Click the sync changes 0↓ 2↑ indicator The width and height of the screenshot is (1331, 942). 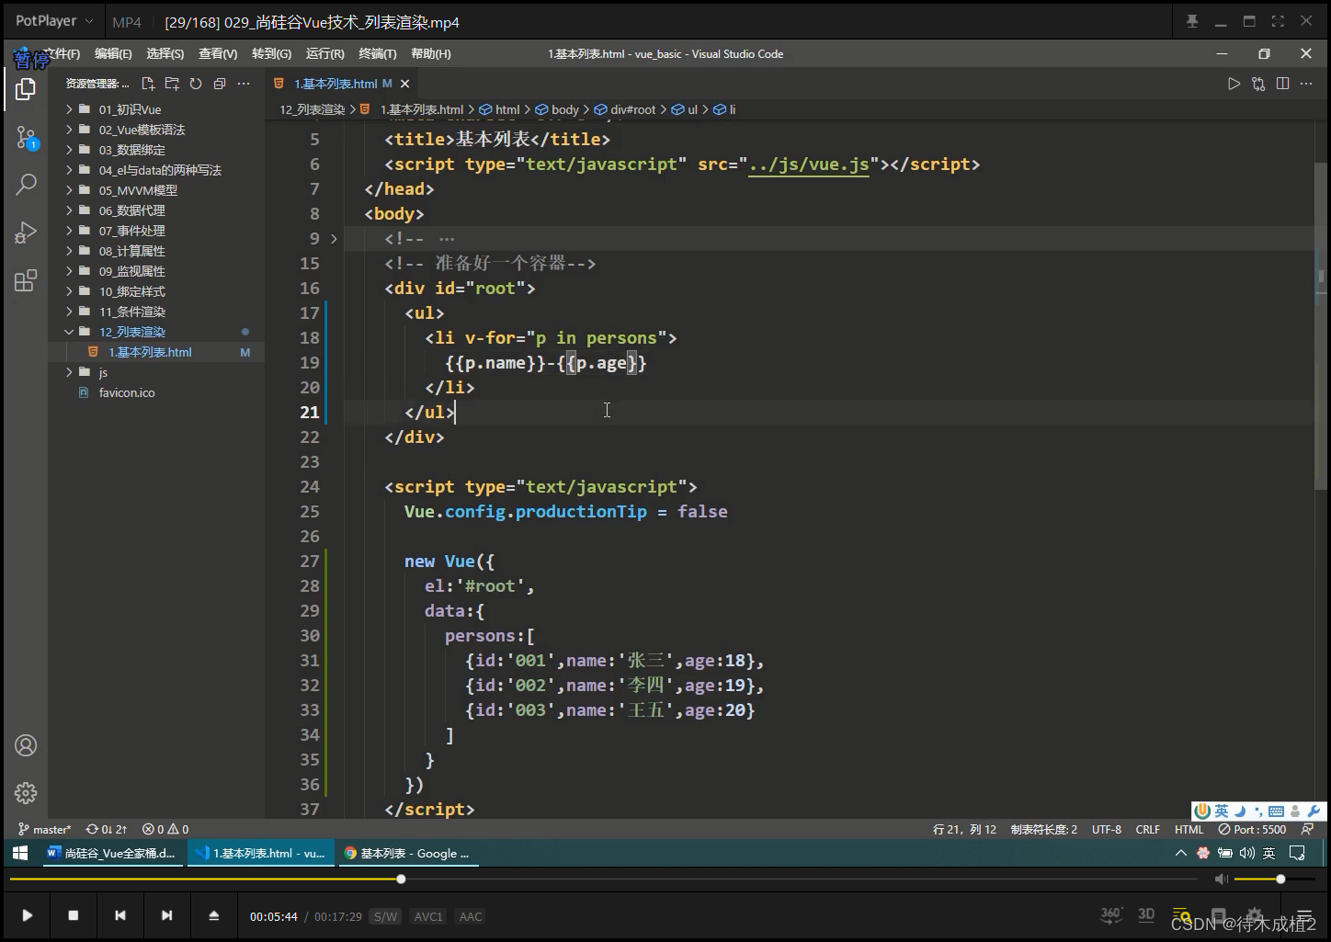[x=107, y=829]
